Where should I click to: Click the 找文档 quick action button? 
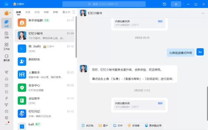88,125
